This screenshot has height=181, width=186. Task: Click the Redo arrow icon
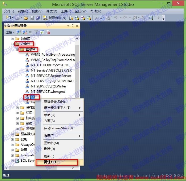tap(125, 18)
